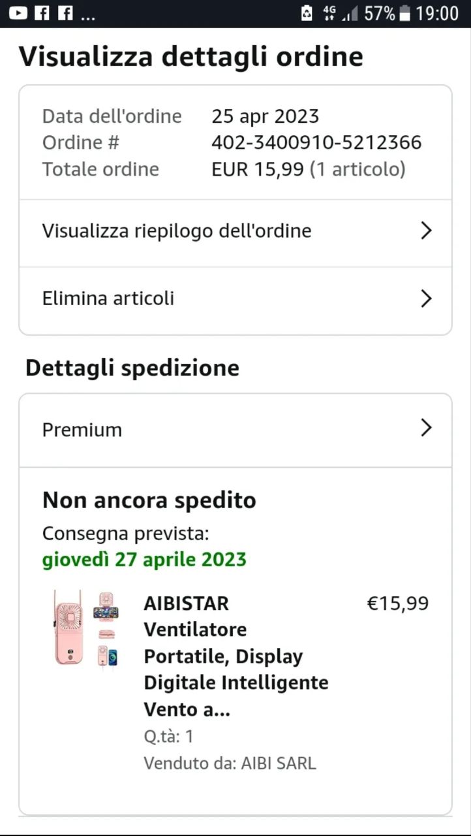The height and width of the screenshot is (836, 471).
Task: Tap the signal strength bars icon
Action: (x=351, y=13)
